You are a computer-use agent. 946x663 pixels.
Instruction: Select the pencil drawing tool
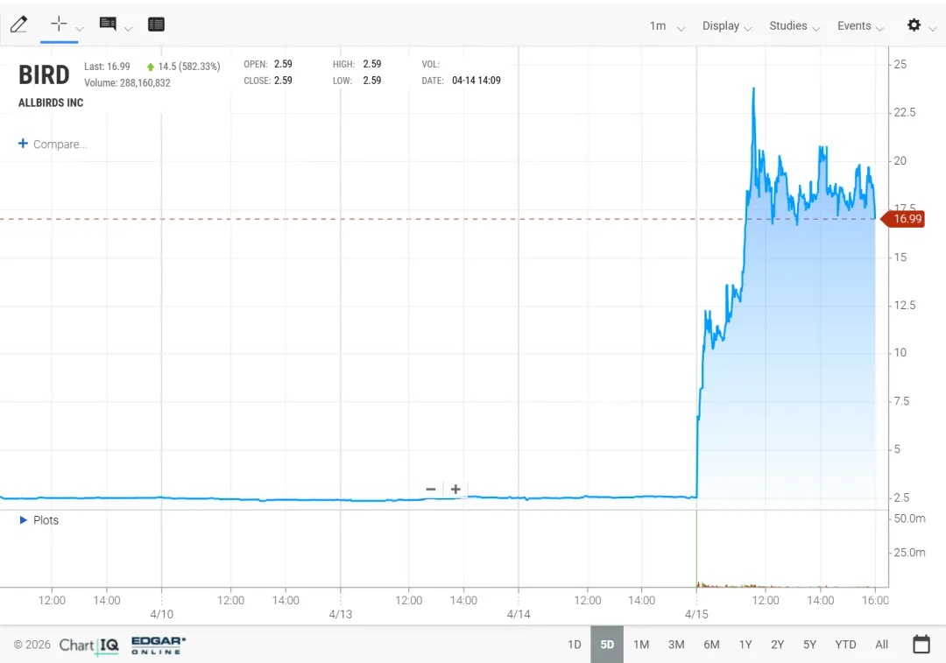tap(18, 25)
